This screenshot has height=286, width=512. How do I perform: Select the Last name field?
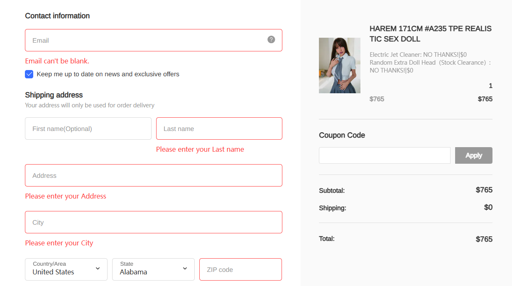point(219,128)
